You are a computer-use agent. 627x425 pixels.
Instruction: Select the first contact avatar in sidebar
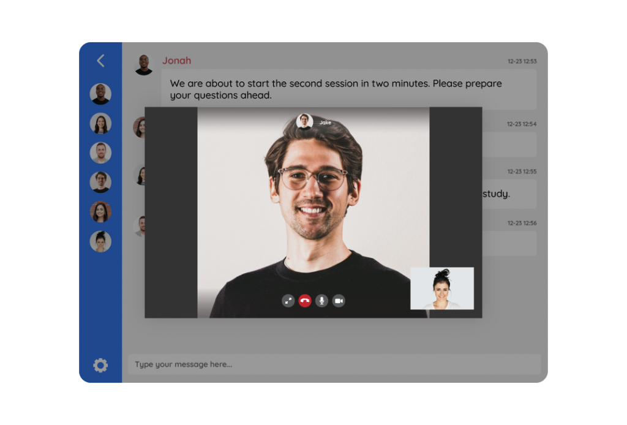tap(100, 94)
